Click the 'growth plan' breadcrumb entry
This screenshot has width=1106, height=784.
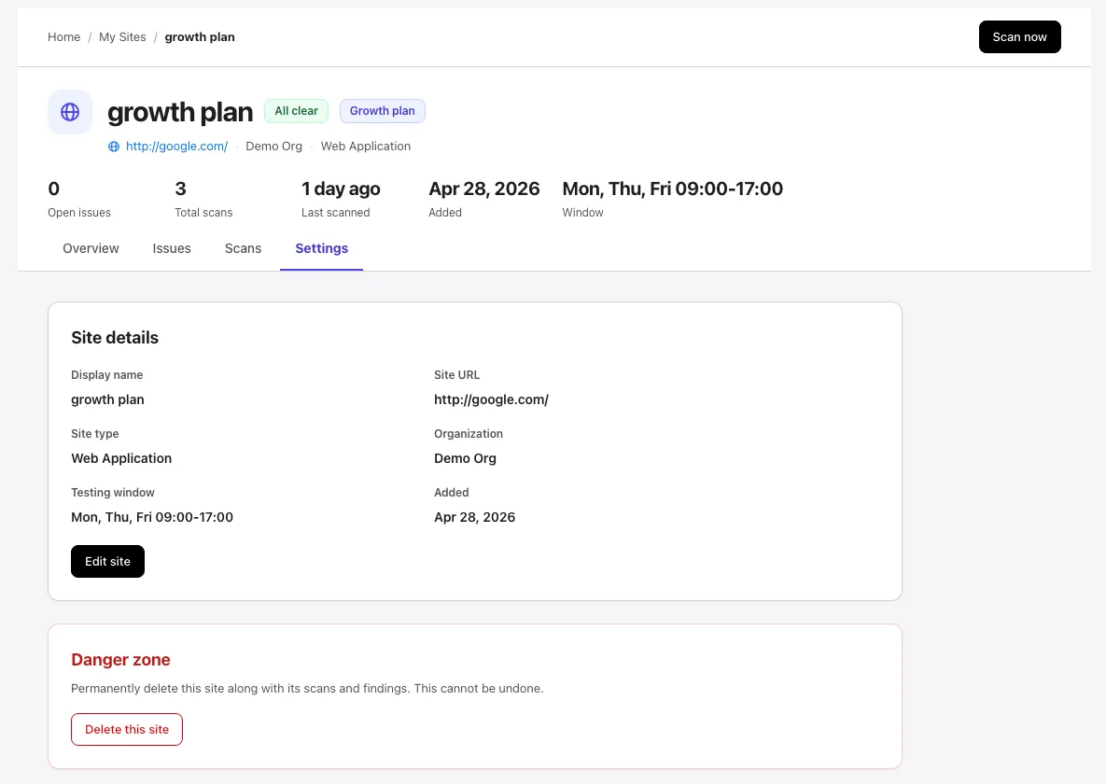coord(199,36)
